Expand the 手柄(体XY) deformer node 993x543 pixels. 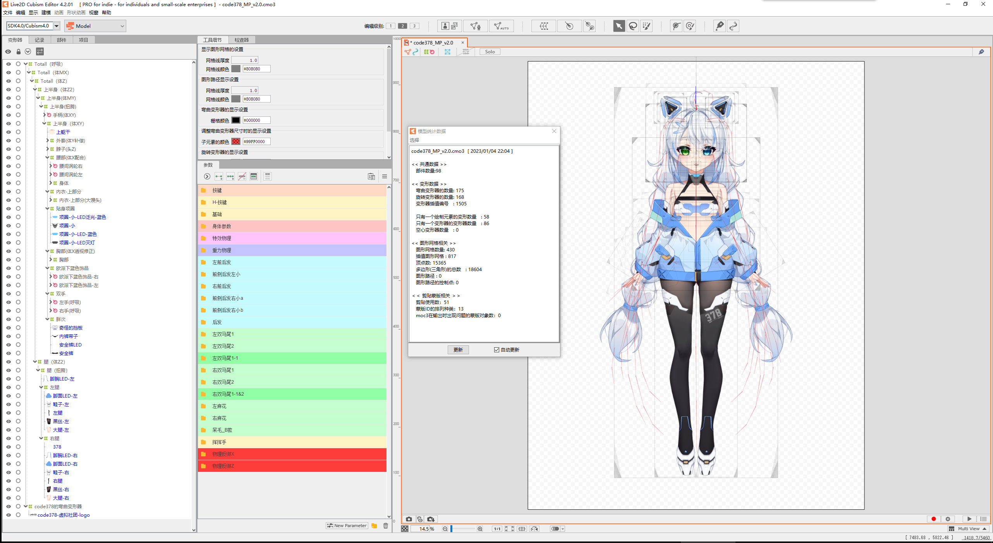(44, 115)
